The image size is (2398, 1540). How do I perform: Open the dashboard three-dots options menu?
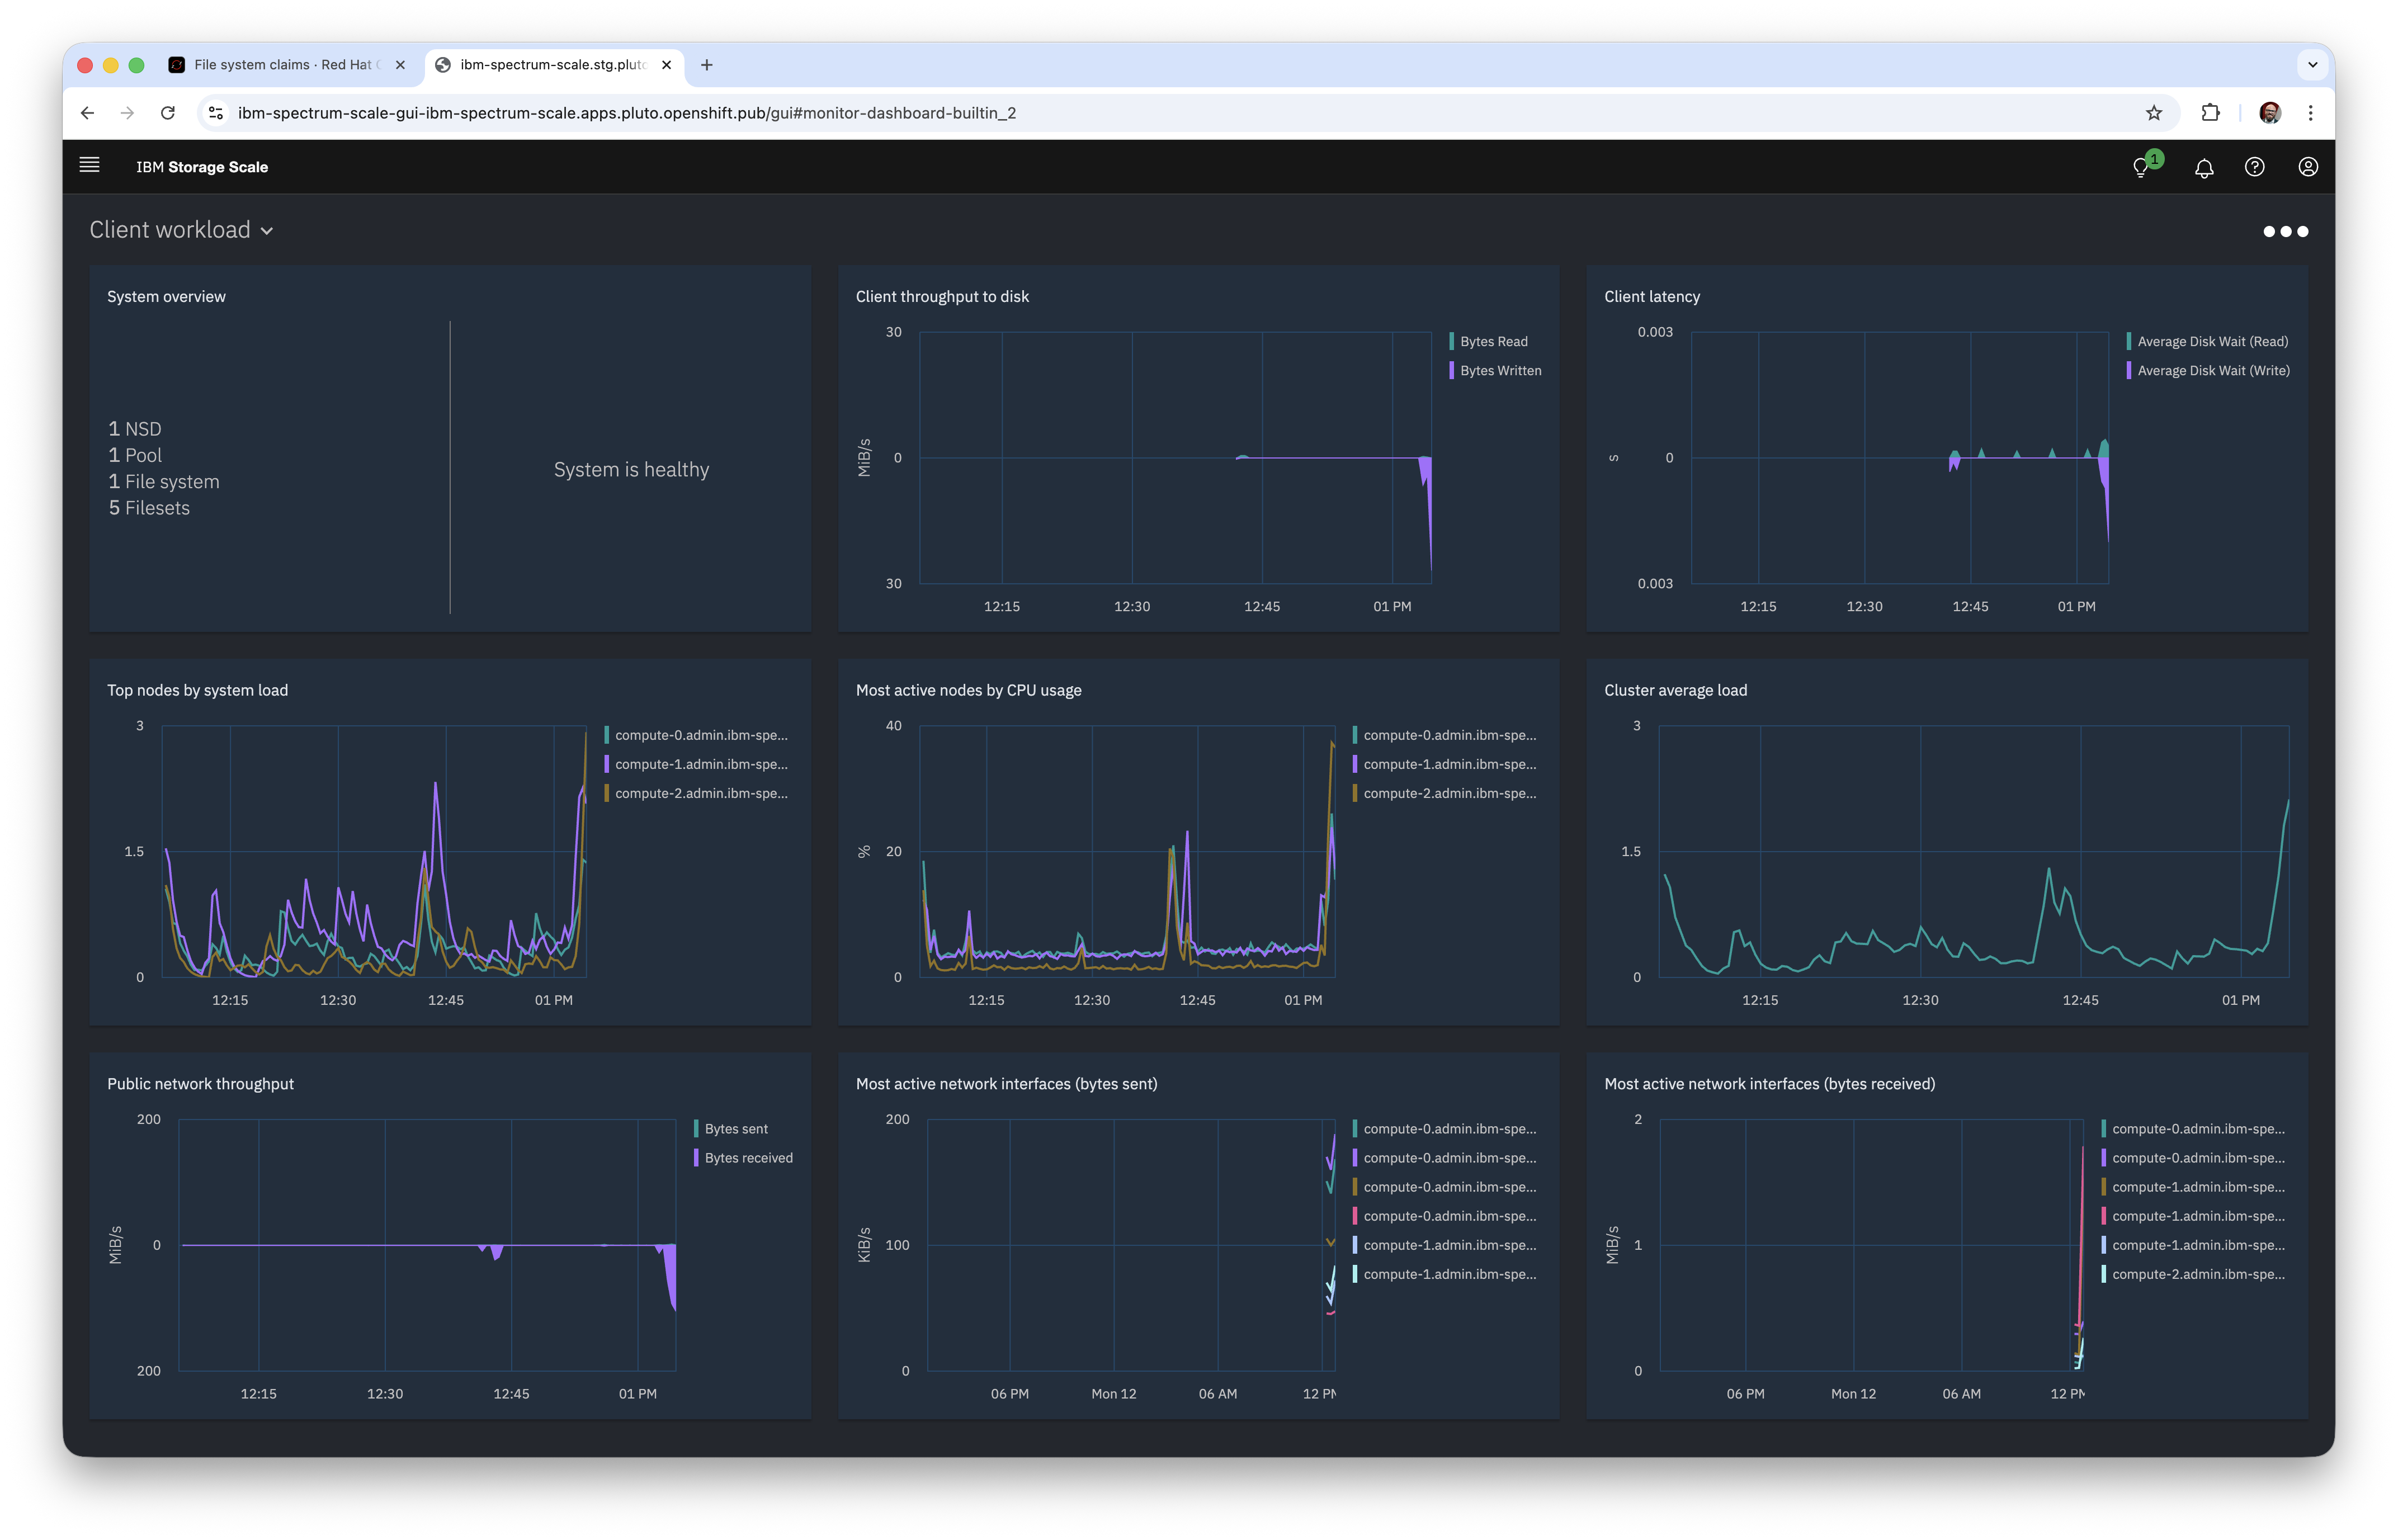(2285, 231)
